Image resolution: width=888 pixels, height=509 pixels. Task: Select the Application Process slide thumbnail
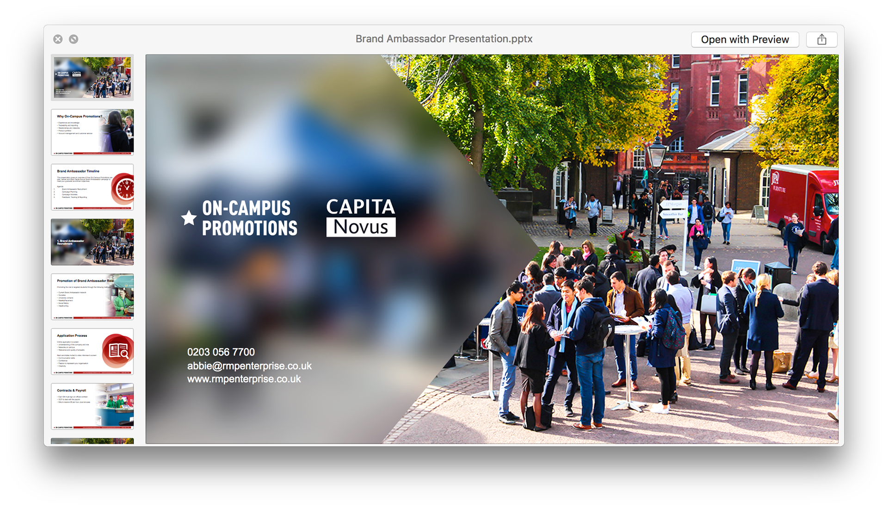[92, 352]
